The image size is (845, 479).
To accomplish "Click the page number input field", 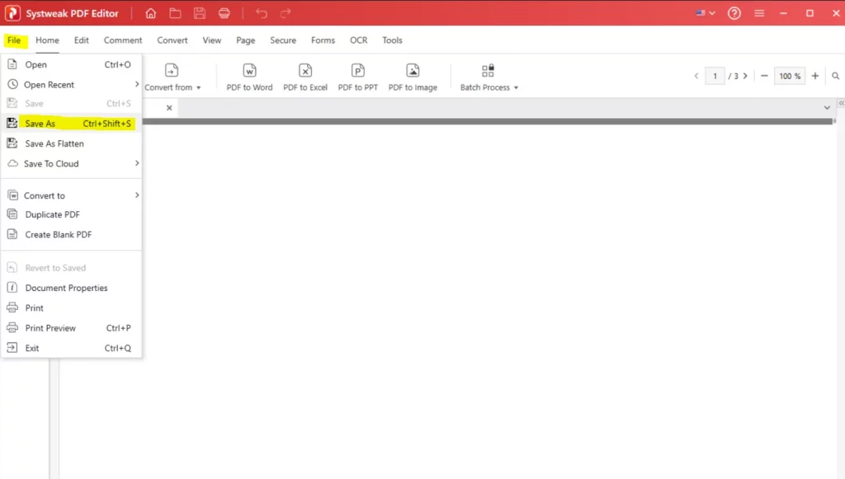I will (x=715, y=77).
